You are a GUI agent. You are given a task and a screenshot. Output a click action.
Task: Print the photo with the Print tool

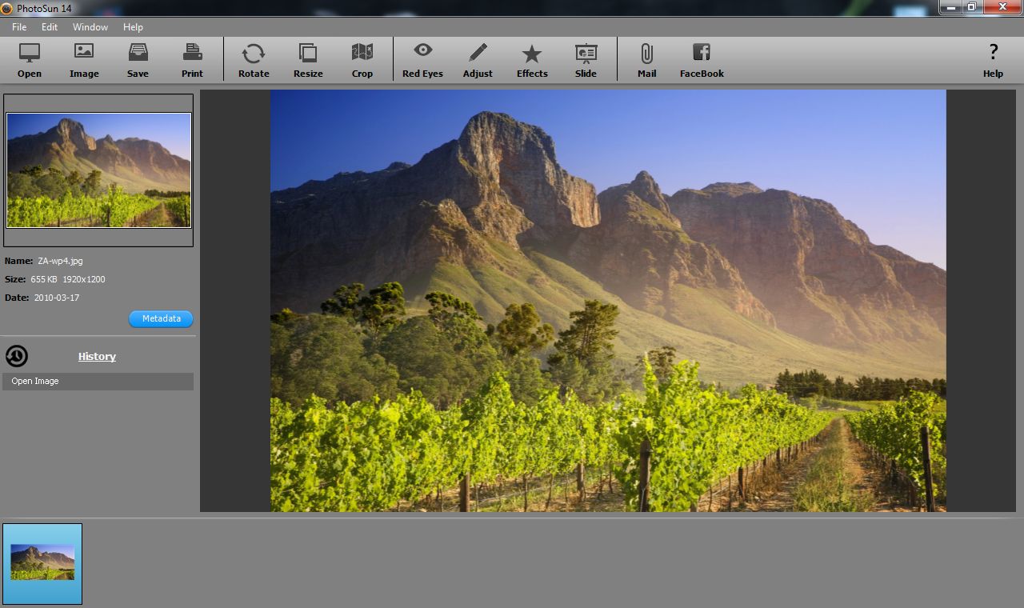coord(192,59)
